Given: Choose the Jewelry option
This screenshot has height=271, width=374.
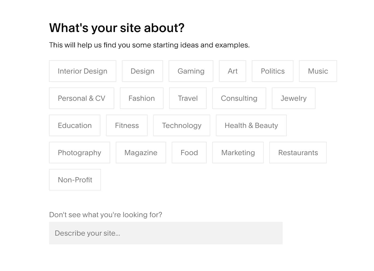Looking at the screenshot, I should [x=294, y=98].
